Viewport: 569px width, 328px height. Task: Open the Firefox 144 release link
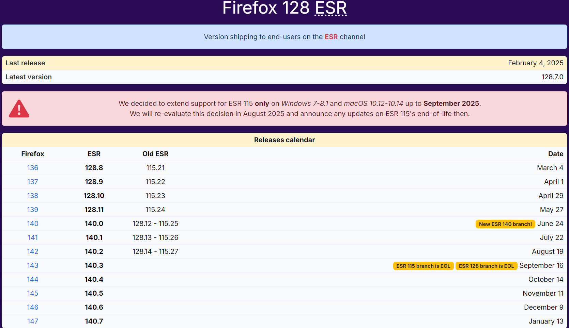pos(33,279)
